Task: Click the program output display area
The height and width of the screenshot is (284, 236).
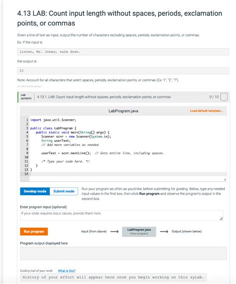Action: [x=123, y=254]
